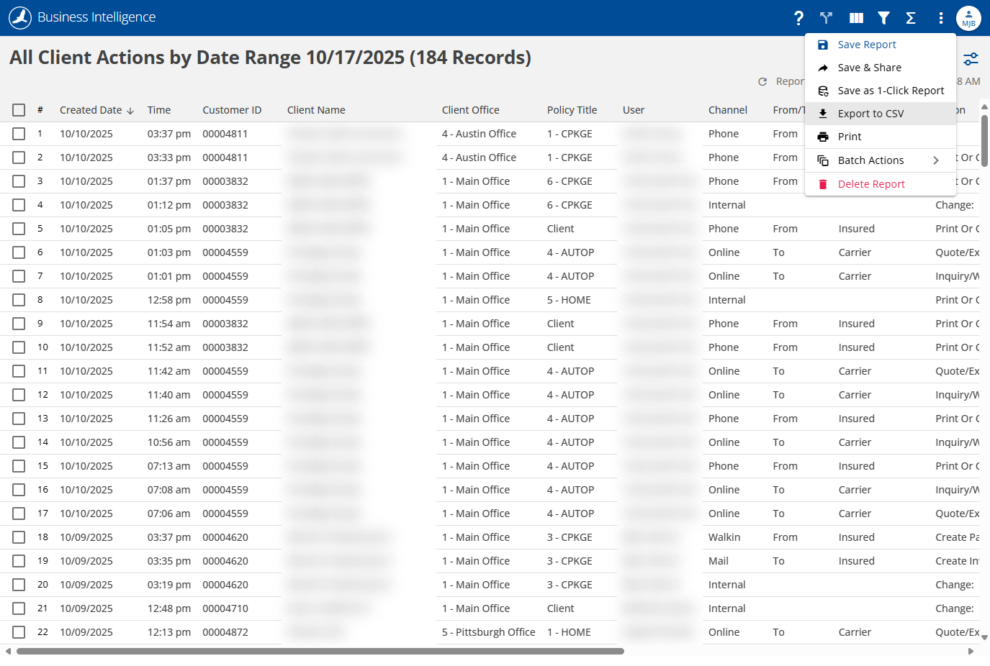Check the checkbox for row 16

point(19,490)
